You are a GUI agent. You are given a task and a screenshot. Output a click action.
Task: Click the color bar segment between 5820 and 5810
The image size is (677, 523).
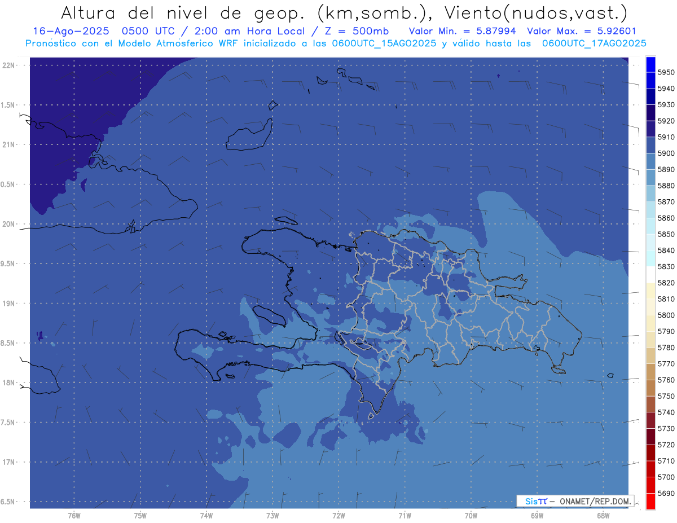(x=650, y=291)
